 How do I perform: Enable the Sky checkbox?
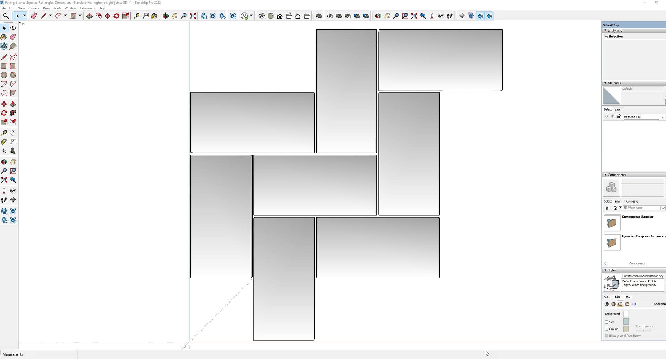coord(607,322)
